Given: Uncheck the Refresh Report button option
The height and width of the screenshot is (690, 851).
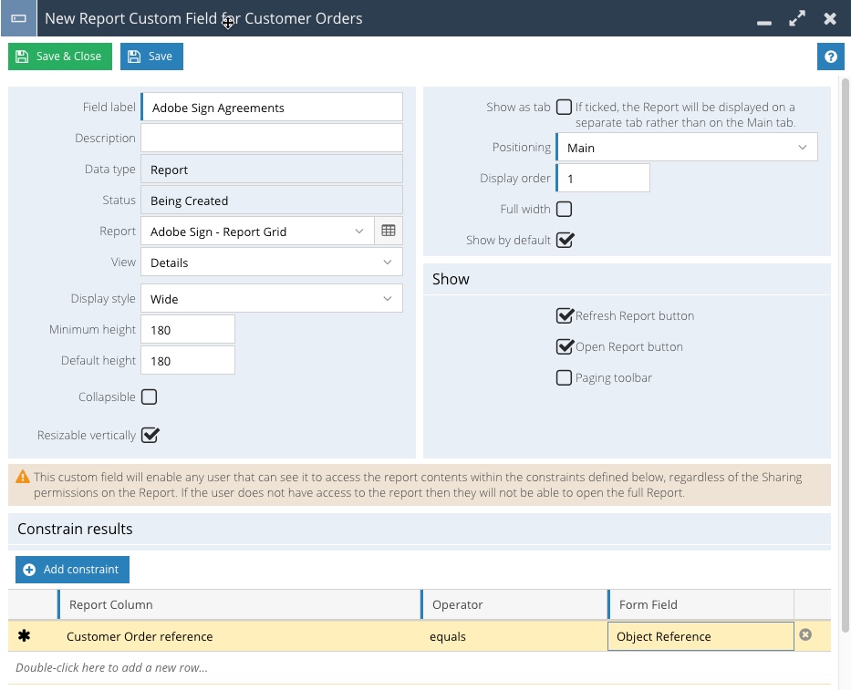Looking at the screenshot, I should coord(565,316).
